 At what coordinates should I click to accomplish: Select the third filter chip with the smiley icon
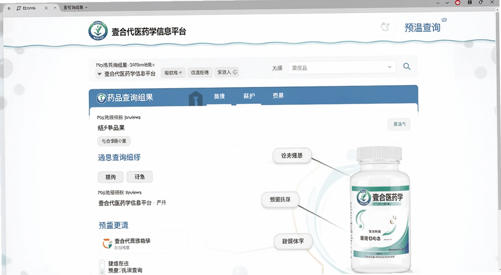tap(227, 72)
